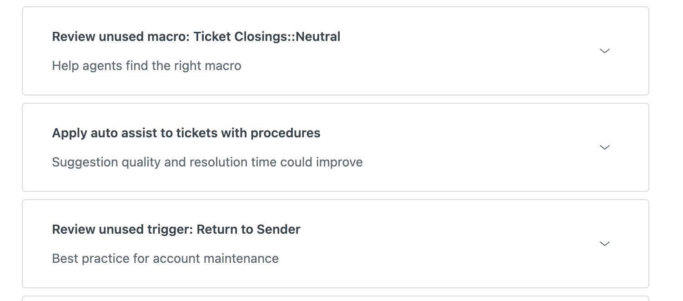Open 'Apply auto assist to tickets with procedures' heading

click(x=186, y=133)
